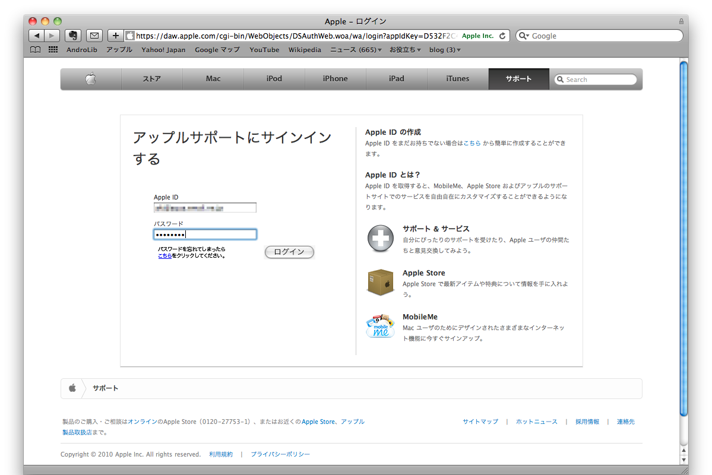Go back with Safari's back arrow
This screenshot has height=475, width=712.
pos(36,36)
